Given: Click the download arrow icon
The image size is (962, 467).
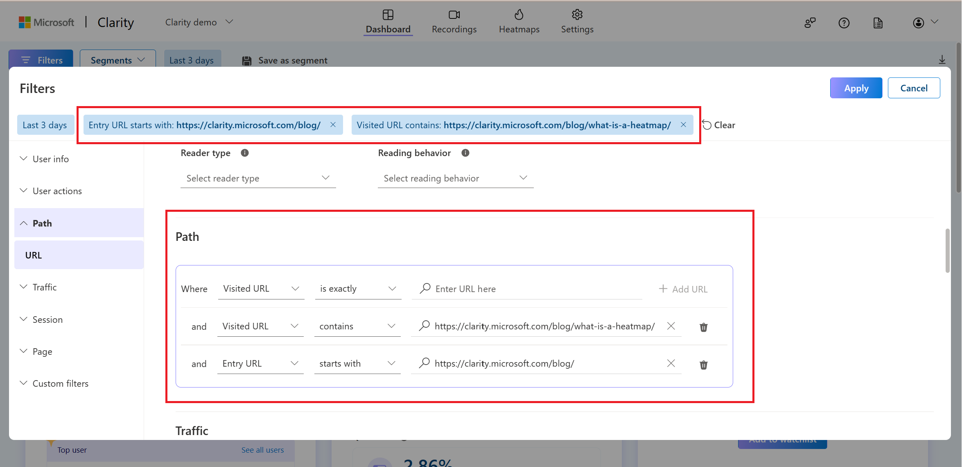Looking at the screenshot, I should click(x=942, y=60).
